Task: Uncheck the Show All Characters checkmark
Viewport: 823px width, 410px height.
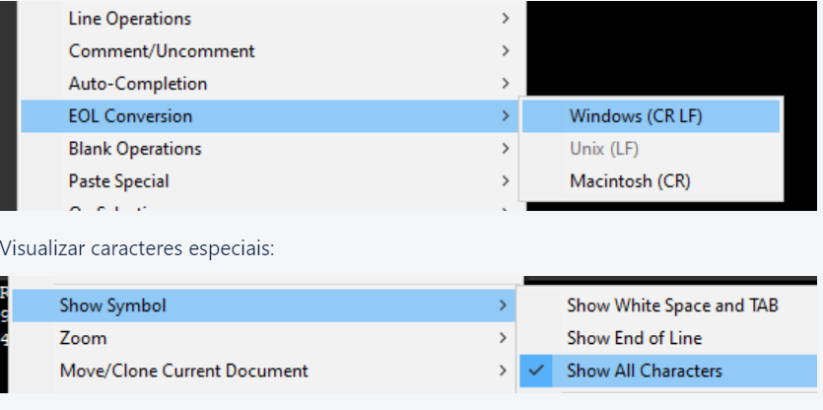Action: pyautogui.click(x=535, y=371)
